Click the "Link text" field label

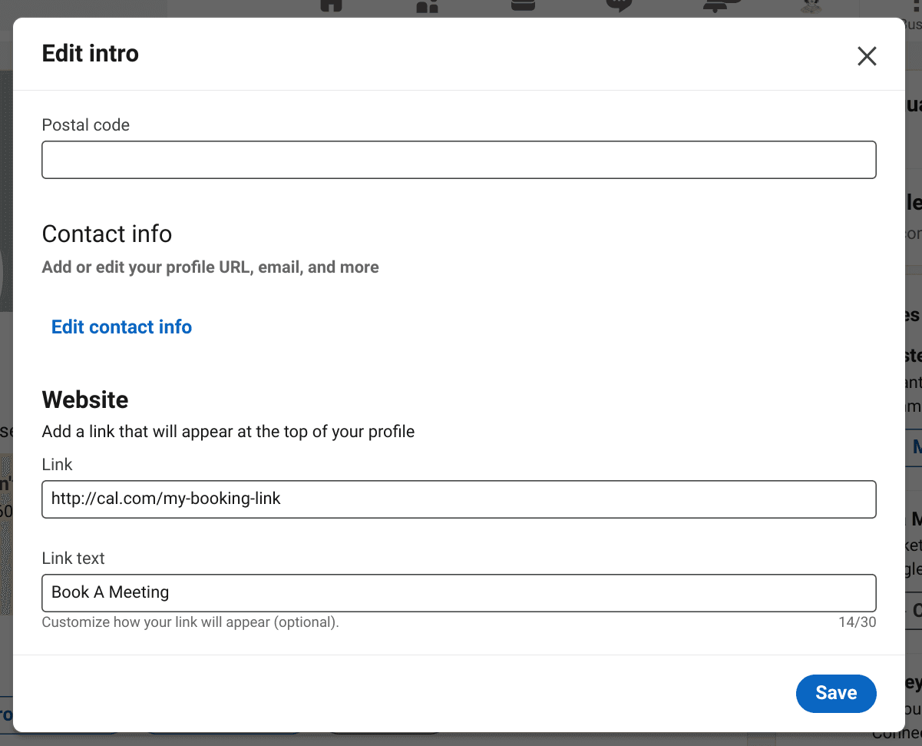click(x=74, y=559)
